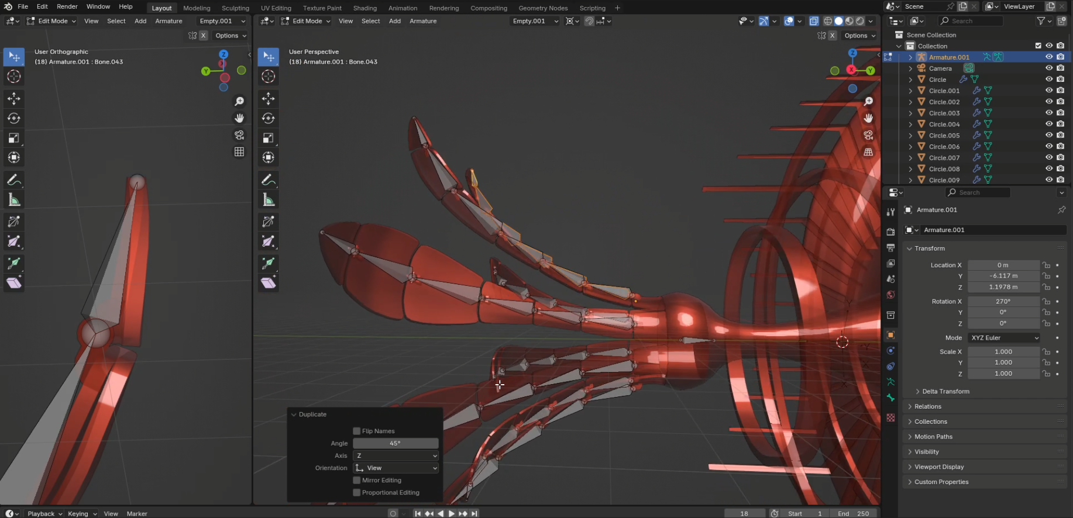1073x518 pixels.
Task: Switch to the Sculpting workspace tab
Action: 235,8
